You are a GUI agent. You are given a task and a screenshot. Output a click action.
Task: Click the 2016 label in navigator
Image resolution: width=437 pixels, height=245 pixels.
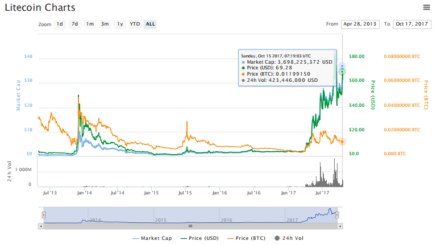point(227,220)
